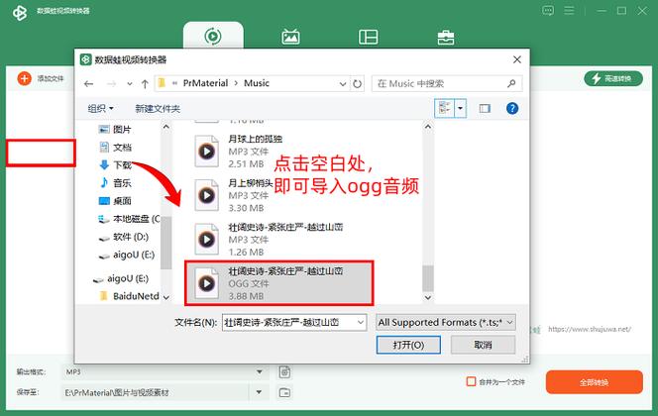Click the orange convert all button
The image size is (658, 416).
click(594, 382)
